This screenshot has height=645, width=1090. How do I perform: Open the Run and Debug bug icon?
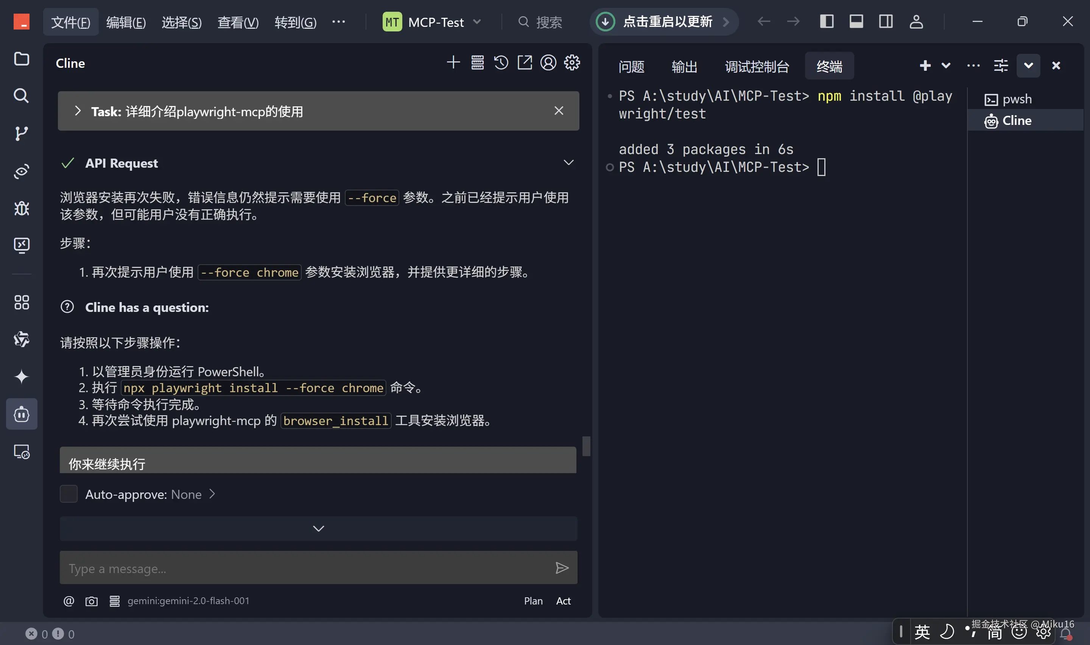tap(21, 209)
